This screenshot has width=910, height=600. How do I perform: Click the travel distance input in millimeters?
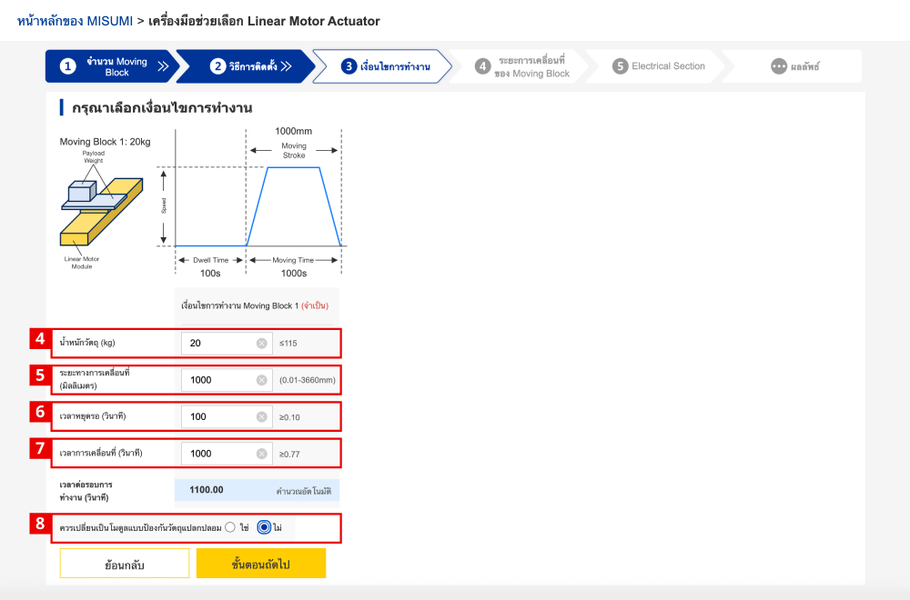pos(227,380)
